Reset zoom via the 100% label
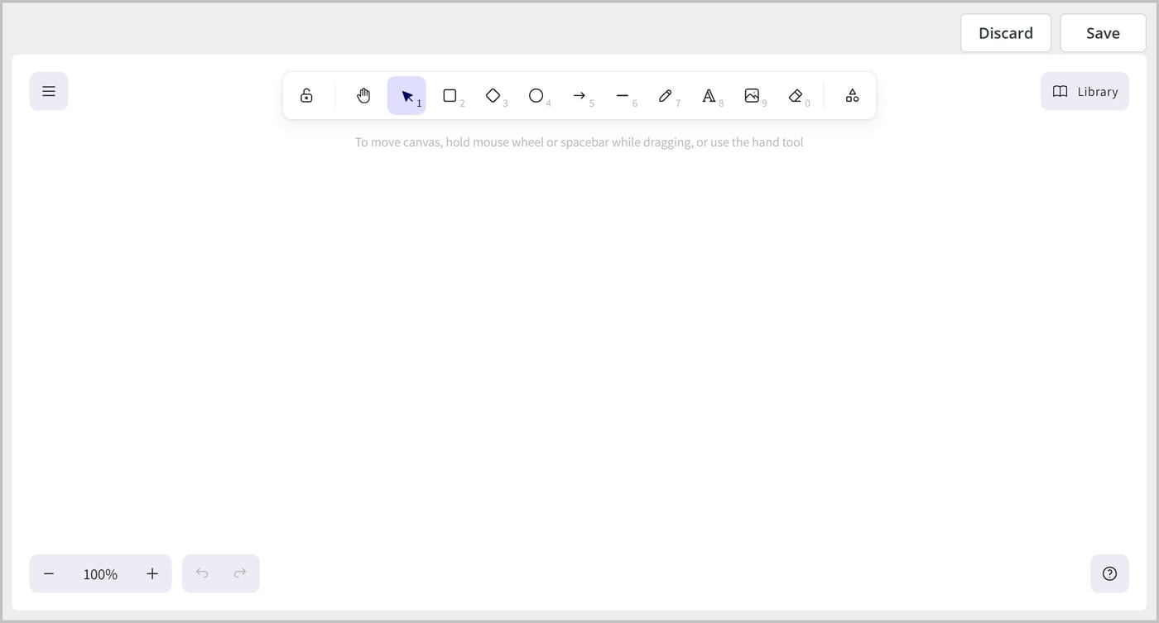 (100, 573)
